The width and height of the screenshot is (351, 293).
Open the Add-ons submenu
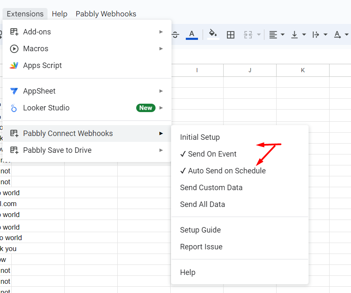87,32
